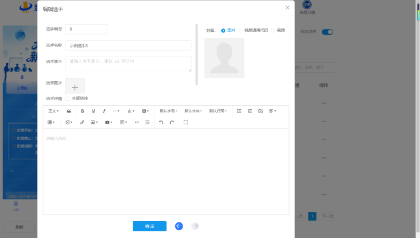The width and height of the screenshot is (420, 238).
Task: Insert a horizontal divider line
Action: pyautogui.click(x=147, y=122)
